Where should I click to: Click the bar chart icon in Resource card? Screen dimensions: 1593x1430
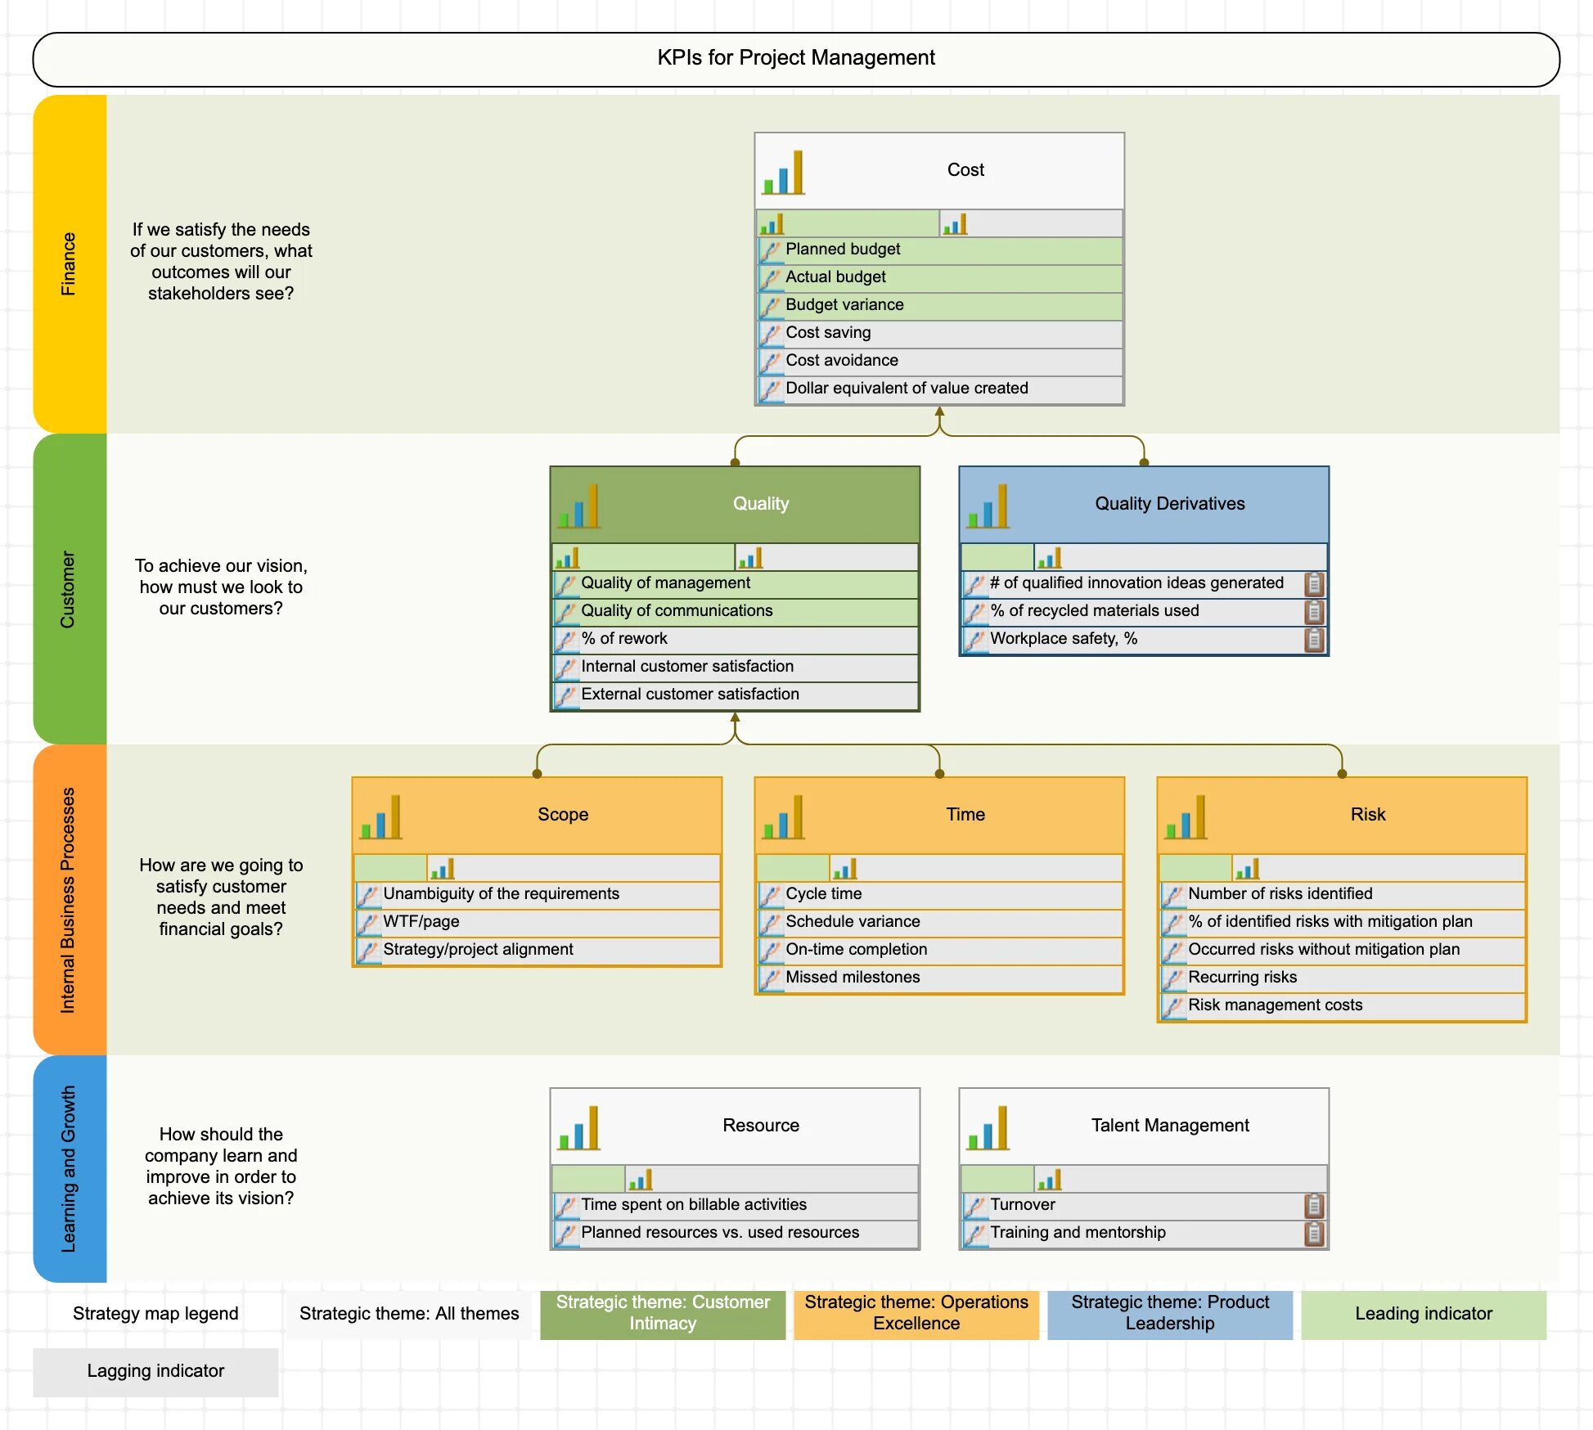click(579, 1128)
